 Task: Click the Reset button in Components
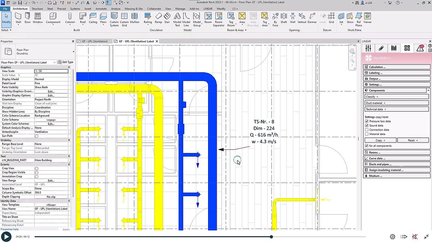pyautogui.click(x=413, y=140)
